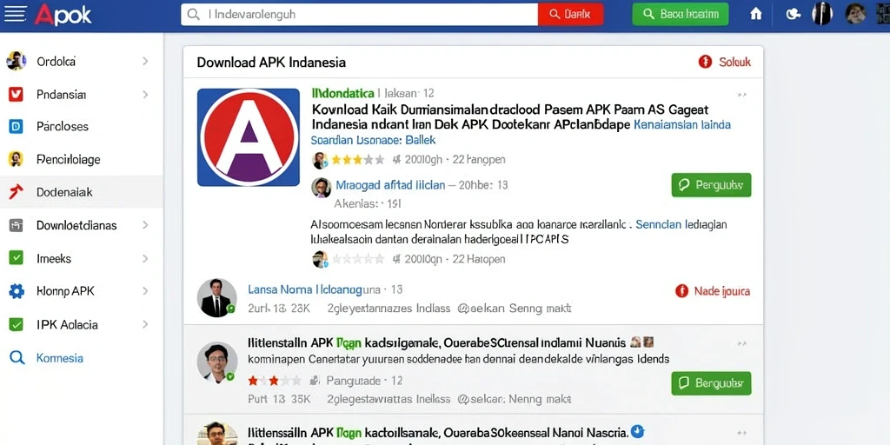Click the red Pndansian icon
Screen dimensions: 890x445
16,94
